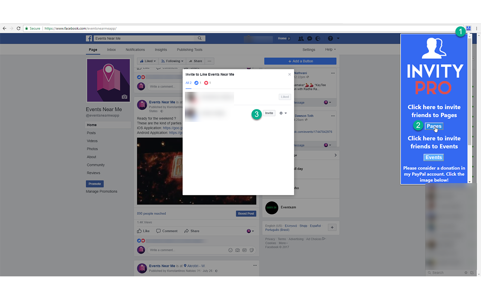The height and width of the screenshot is (300, 481).
Task: Open 890 people reached link
Action: tap(151, 213)
